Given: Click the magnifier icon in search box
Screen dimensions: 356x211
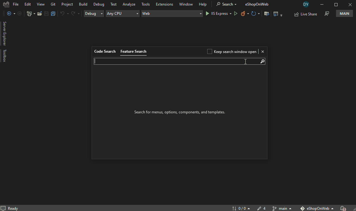Looking at the screenshot, I should click(x=262, y=61).
